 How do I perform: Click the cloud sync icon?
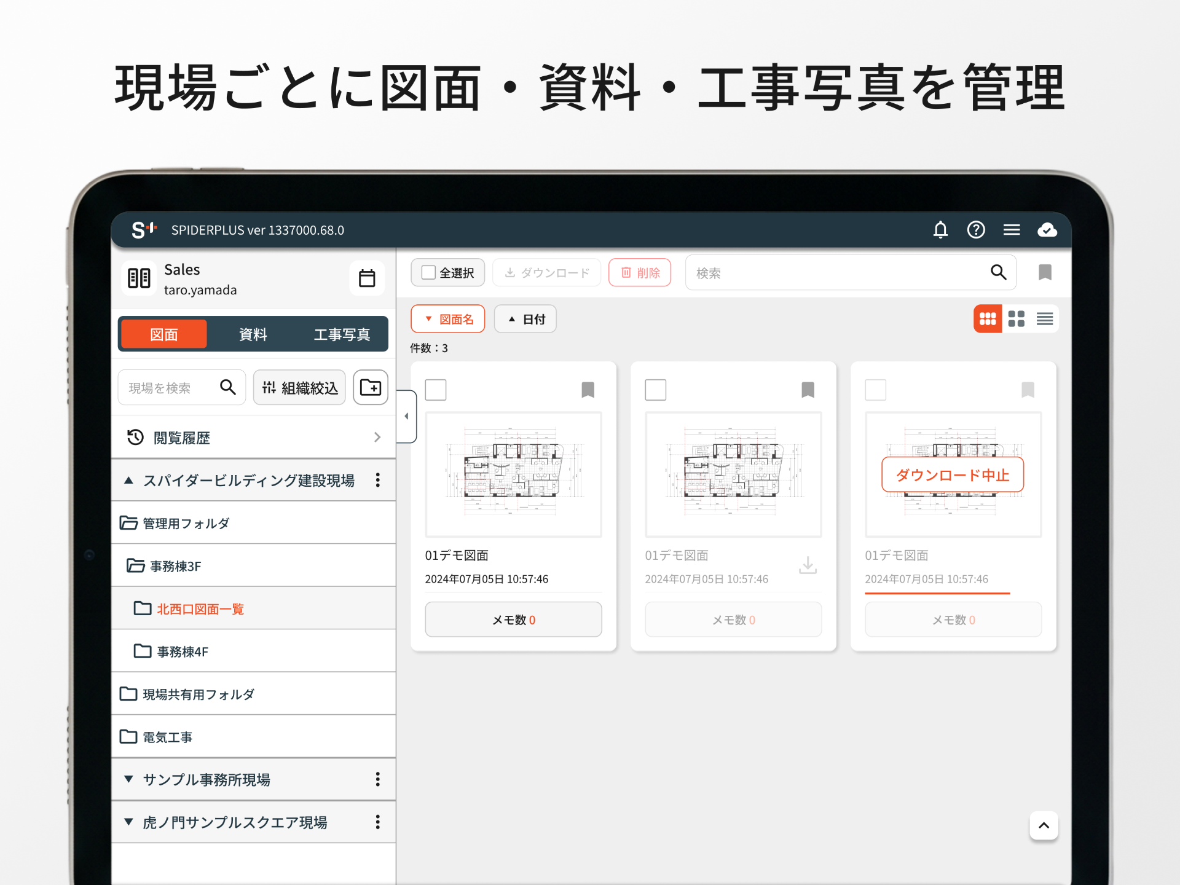coord(1047,230)
